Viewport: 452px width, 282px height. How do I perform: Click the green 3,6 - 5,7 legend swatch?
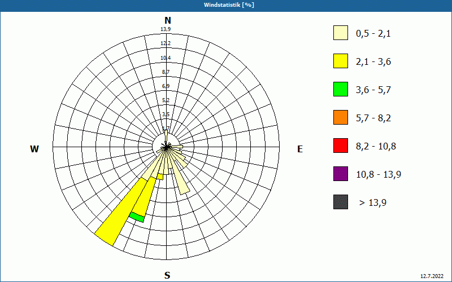point(341,89)
